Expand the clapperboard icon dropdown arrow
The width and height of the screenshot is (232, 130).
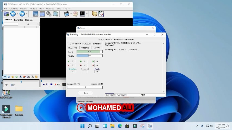tap(71, 14)
